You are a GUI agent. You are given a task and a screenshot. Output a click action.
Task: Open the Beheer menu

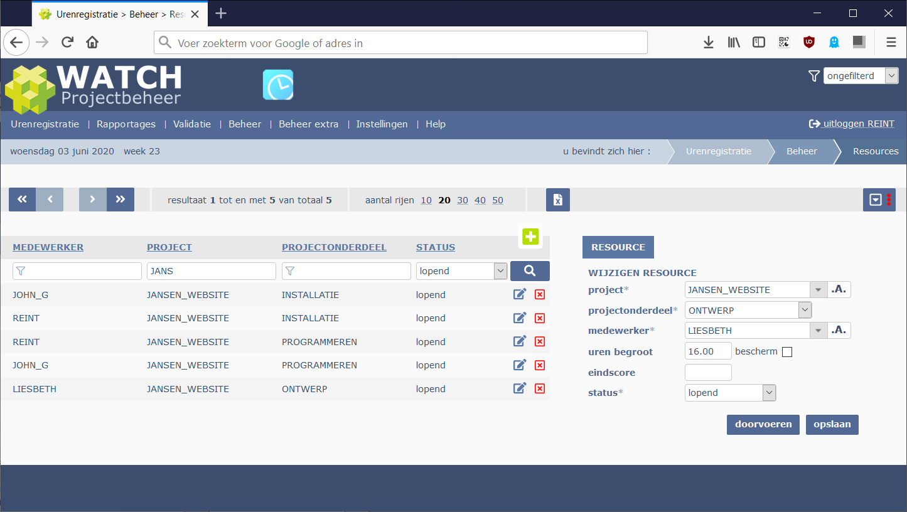click(x=245, y=124)
